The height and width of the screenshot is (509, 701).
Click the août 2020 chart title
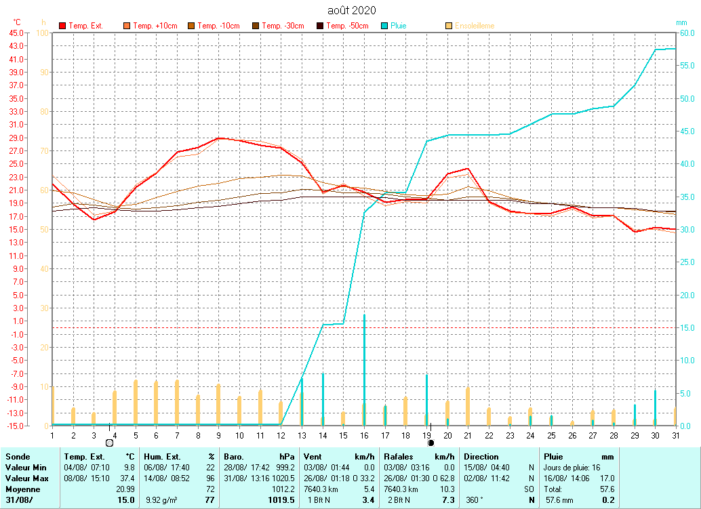[x=351, y=10]
